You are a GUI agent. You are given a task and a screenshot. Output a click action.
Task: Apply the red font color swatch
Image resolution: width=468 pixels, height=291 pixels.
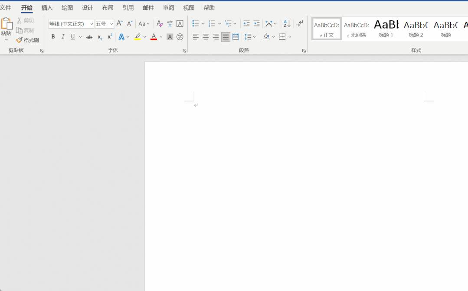click(x=154, y=37)
